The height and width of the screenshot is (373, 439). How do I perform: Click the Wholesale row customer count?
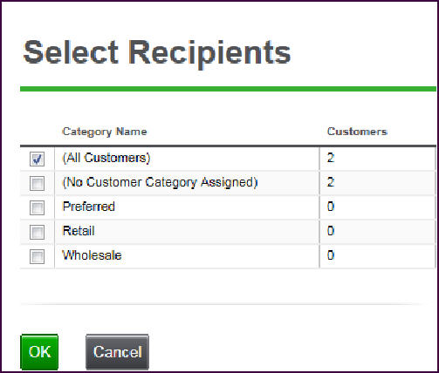pyautogui.click(x=331, y=255)
